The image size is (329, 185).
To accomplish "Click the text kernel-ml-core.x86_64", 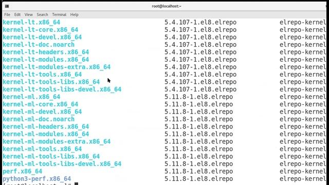I will click(40, 104).
